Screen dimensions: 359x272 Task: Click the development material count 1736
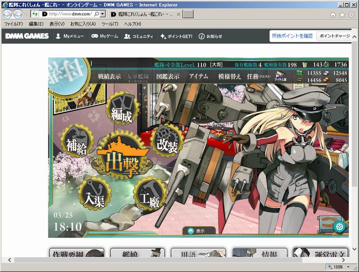pyautogui.click(x=341, y=65)
